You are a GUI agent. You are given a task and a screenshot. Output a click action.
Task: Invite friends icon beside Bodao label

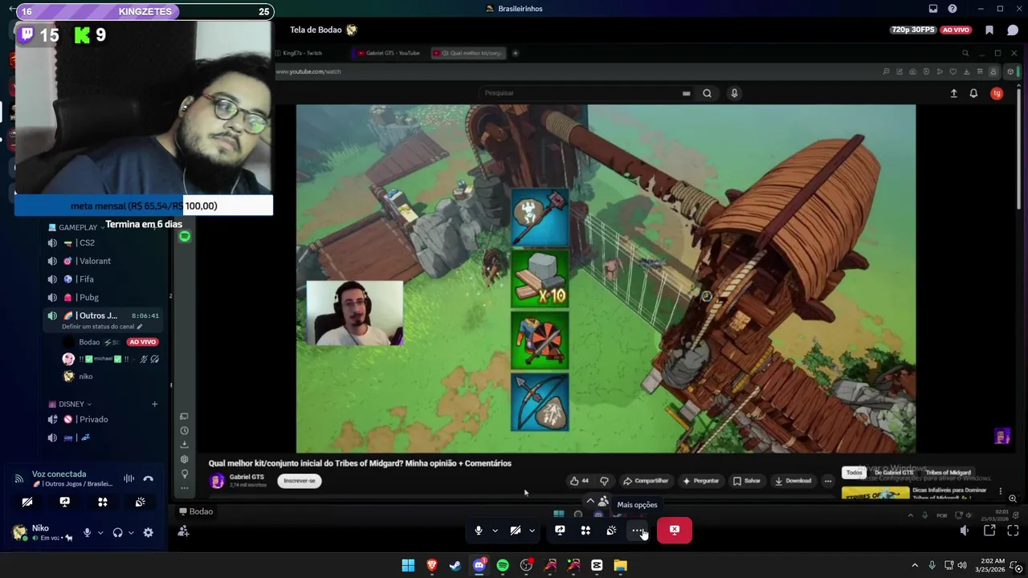tap(183, 531)
